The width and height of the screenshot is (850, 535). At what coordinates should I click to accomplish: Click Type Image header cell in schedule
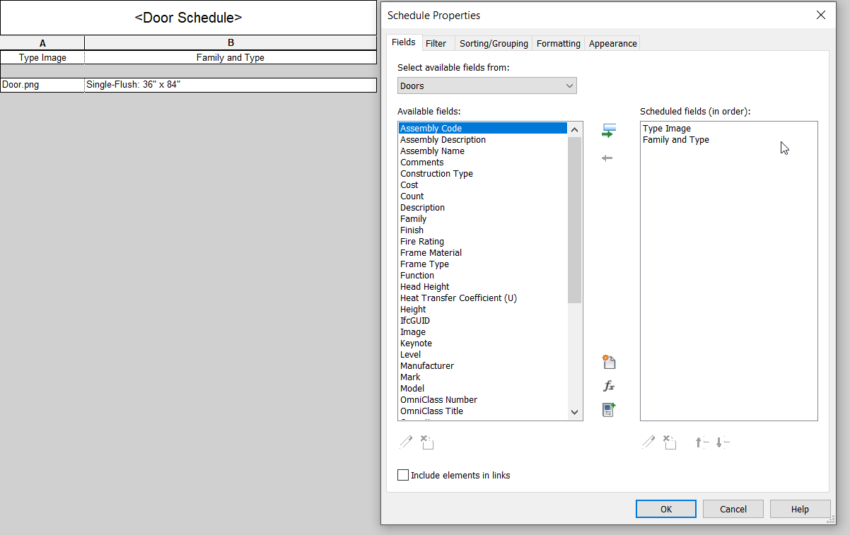pos(42,58)
